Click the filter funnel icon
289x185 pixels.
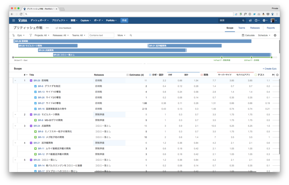coord(30,35)
